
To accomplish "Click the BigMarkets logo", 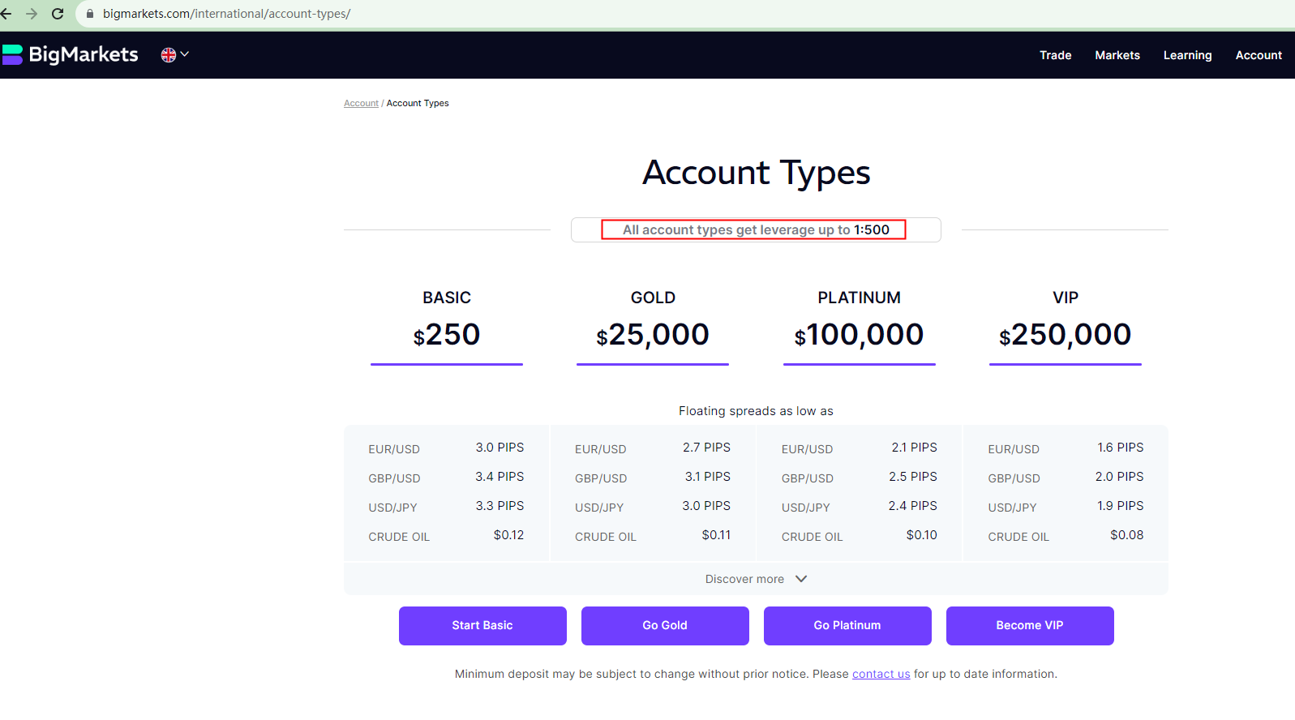I will point(71,54).
